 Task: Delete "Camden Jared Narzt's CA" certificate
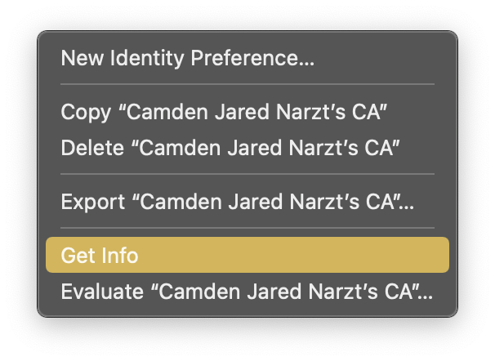(x=230, y=149)
